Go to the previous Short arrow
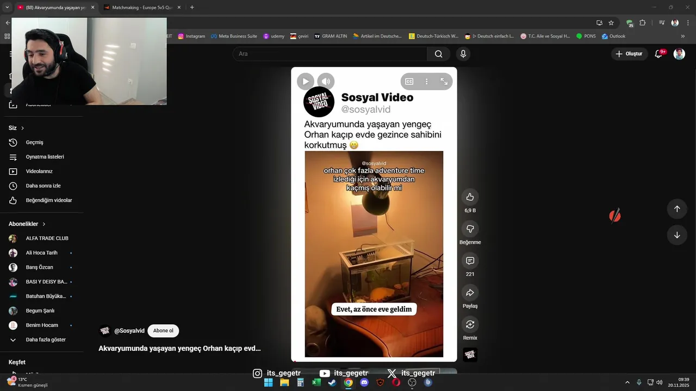Viewport: 696px width, 391px height. click(677, 209)
